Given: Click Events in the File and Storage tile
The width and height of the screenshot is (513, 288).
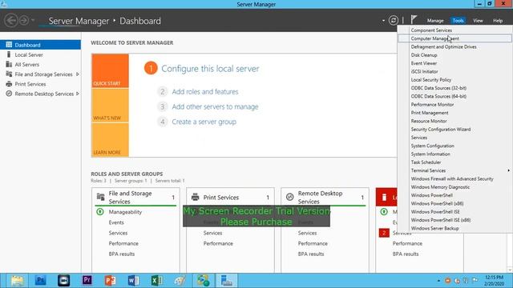Looking at the screenshot, I should [116, 222].
